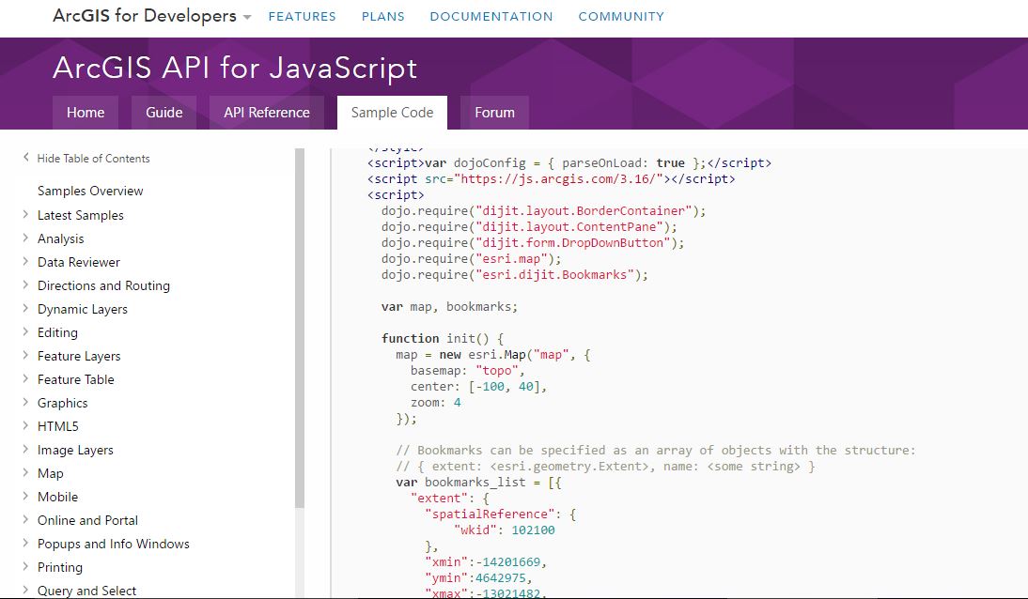This screenshot has width=1028, height=599.
Task: Click the "esri.dijit.Bookmarks" string in code
Action: [554, 274]
